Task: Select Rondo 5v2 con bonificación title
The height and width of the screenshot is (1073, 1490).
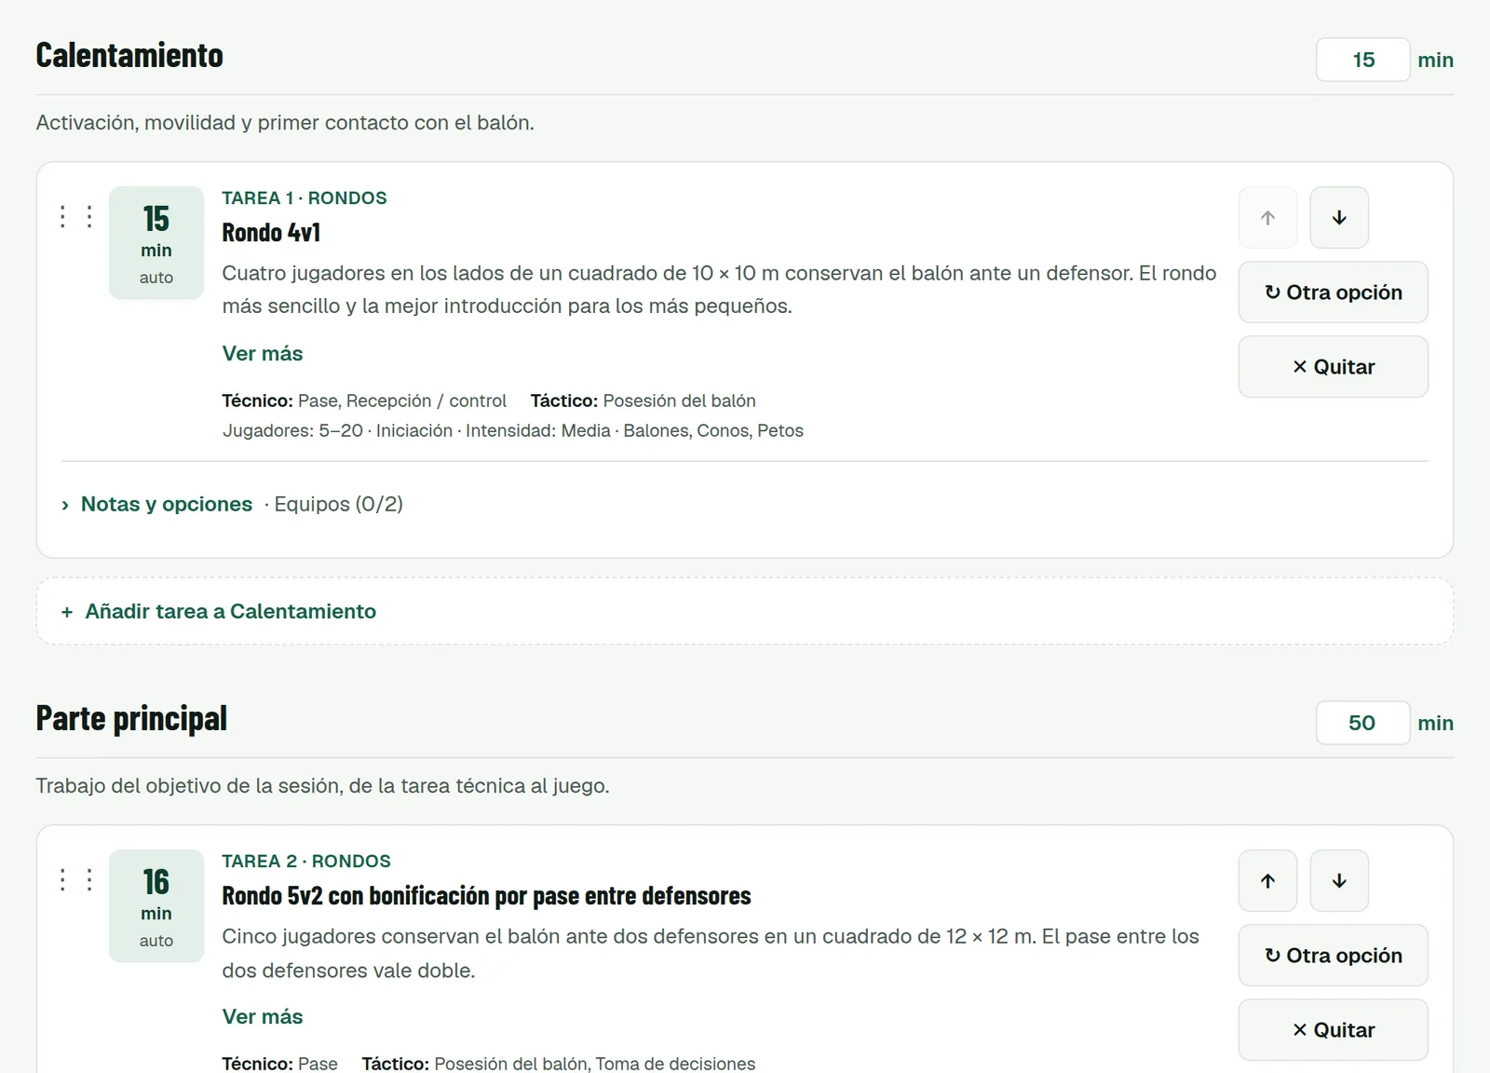Action: (x=486, y=896)
